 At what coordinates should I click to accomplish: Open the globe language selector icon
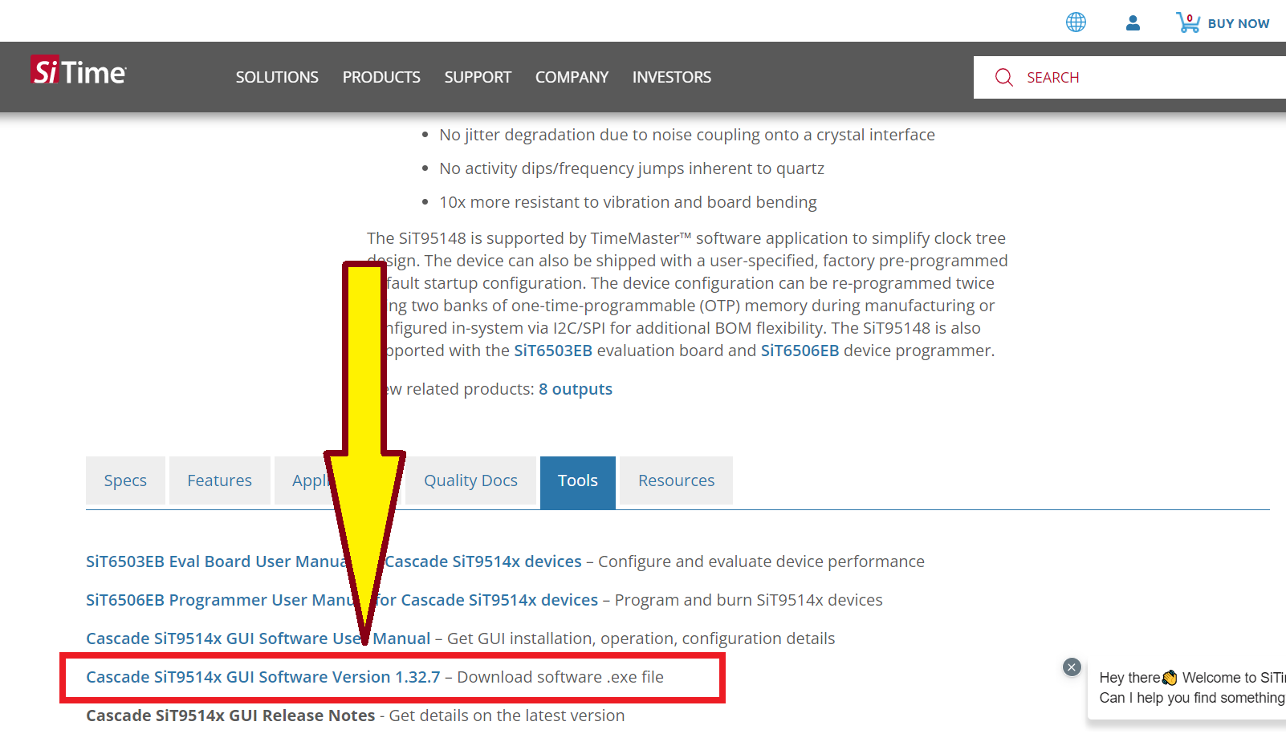(x=1076, y=22)
